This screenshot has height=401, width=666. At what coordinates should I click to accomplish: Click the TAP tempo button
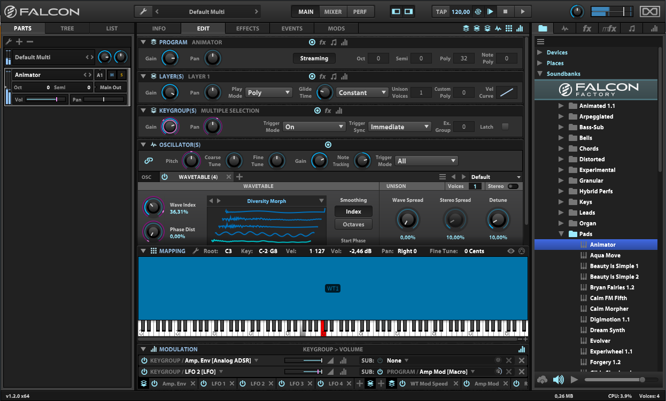click(442, 12)
